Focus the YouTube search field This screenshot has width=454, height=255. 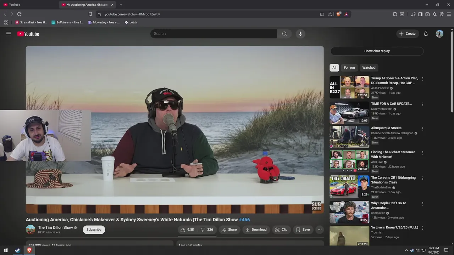[214, 34]
